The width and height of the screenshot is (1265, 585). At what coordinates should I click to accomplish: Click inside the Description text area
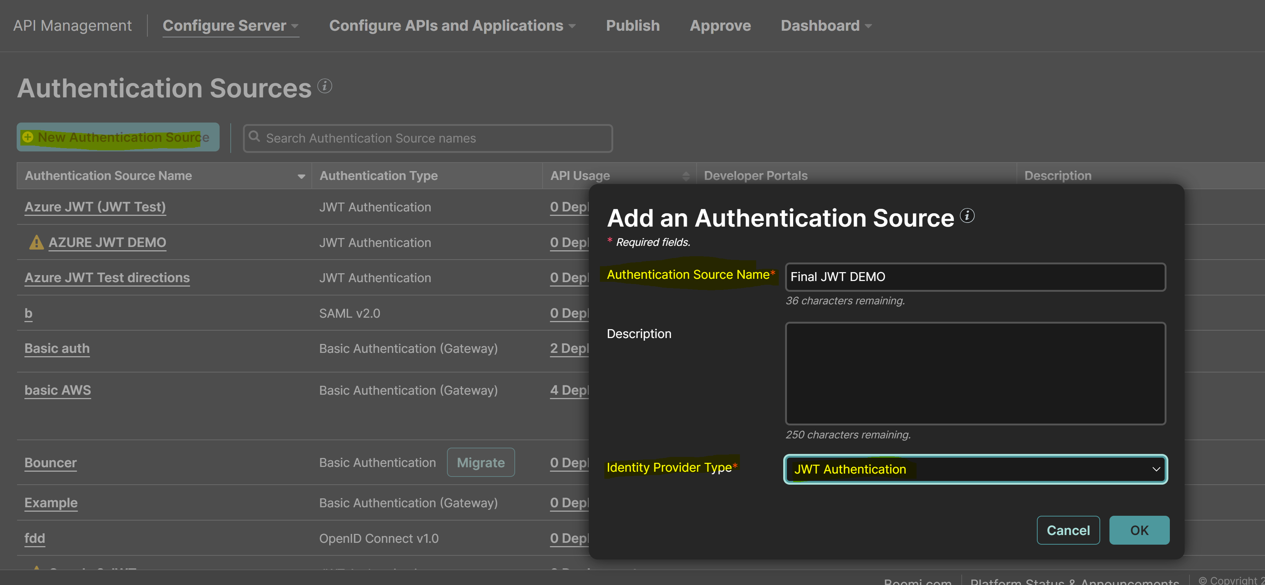point(975,373)
